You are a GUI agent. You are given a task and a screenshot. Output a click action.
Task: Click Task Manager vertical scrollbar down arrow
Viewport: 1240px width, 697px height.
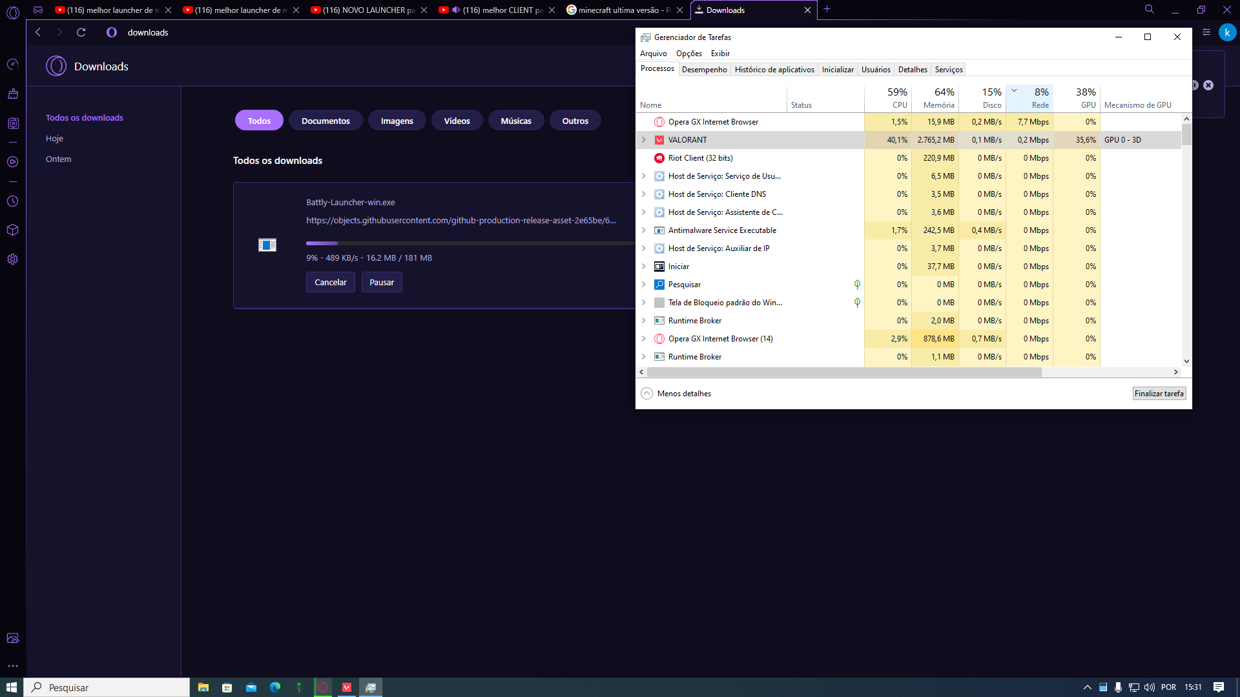tap(1186, 361)
